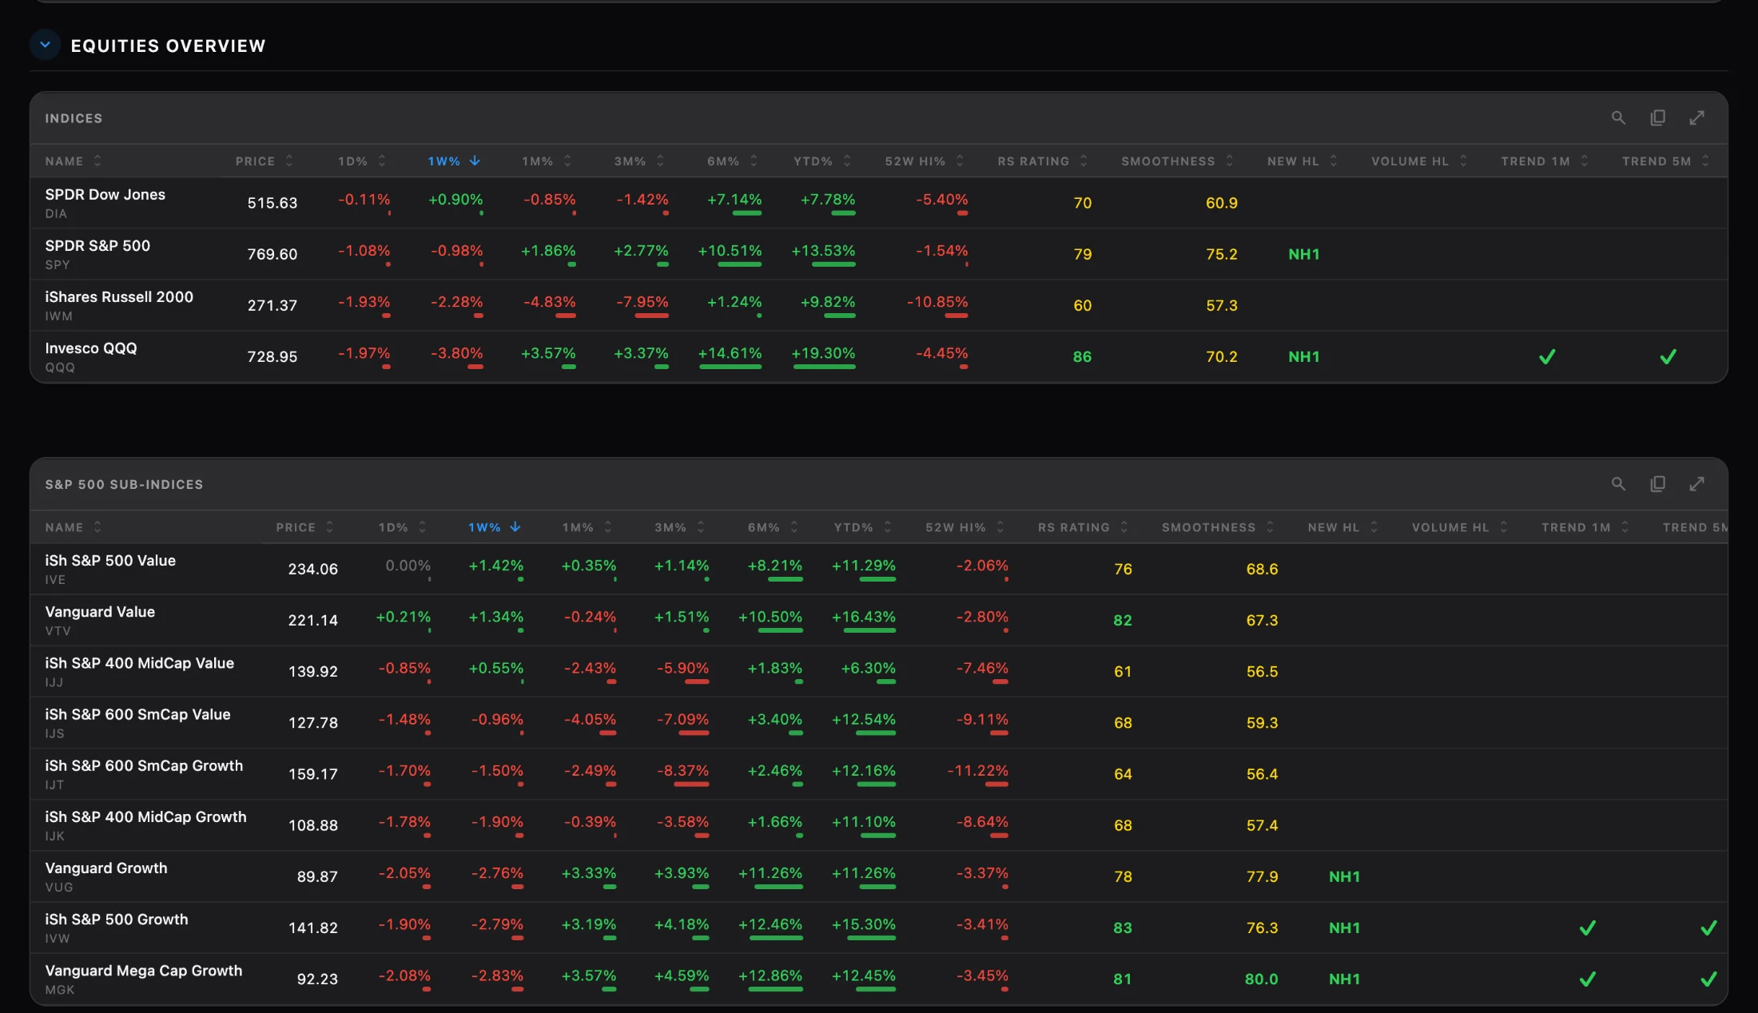Sort Sub-Indices by Price column
Image resolution: width=1758 pixels, height=1013 pixels.
tap(305, 526)
